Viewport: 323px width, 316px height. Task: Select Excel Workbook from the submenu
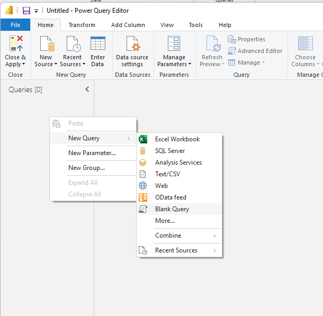click(177, 139)
